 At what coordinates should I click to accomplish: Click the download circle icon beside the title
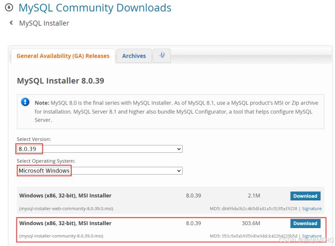point(9,8)
